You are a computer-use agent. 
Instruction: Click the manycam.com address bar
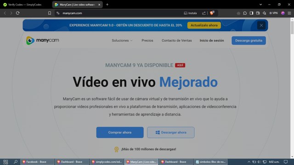120,13
